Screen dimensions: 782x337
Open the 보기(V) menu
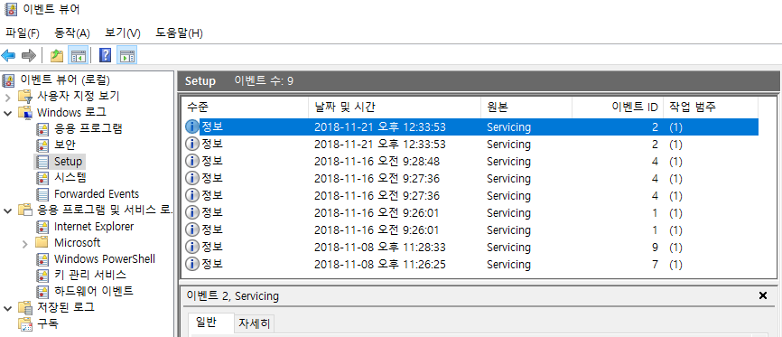tap(123, 33)
